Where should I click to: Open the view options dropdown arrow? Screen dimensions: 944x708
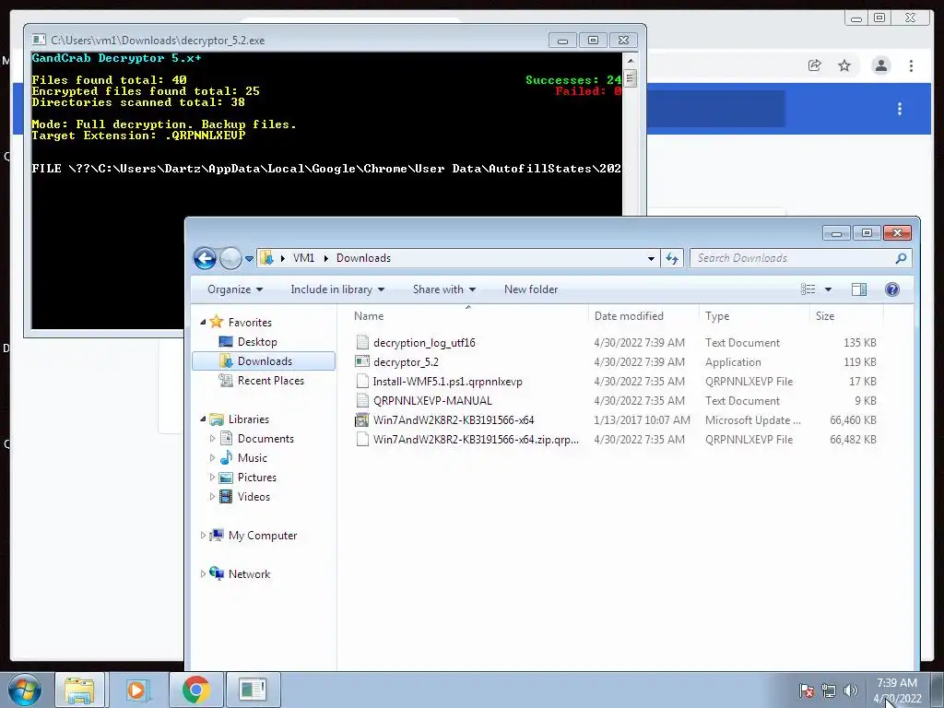(828, 289)
